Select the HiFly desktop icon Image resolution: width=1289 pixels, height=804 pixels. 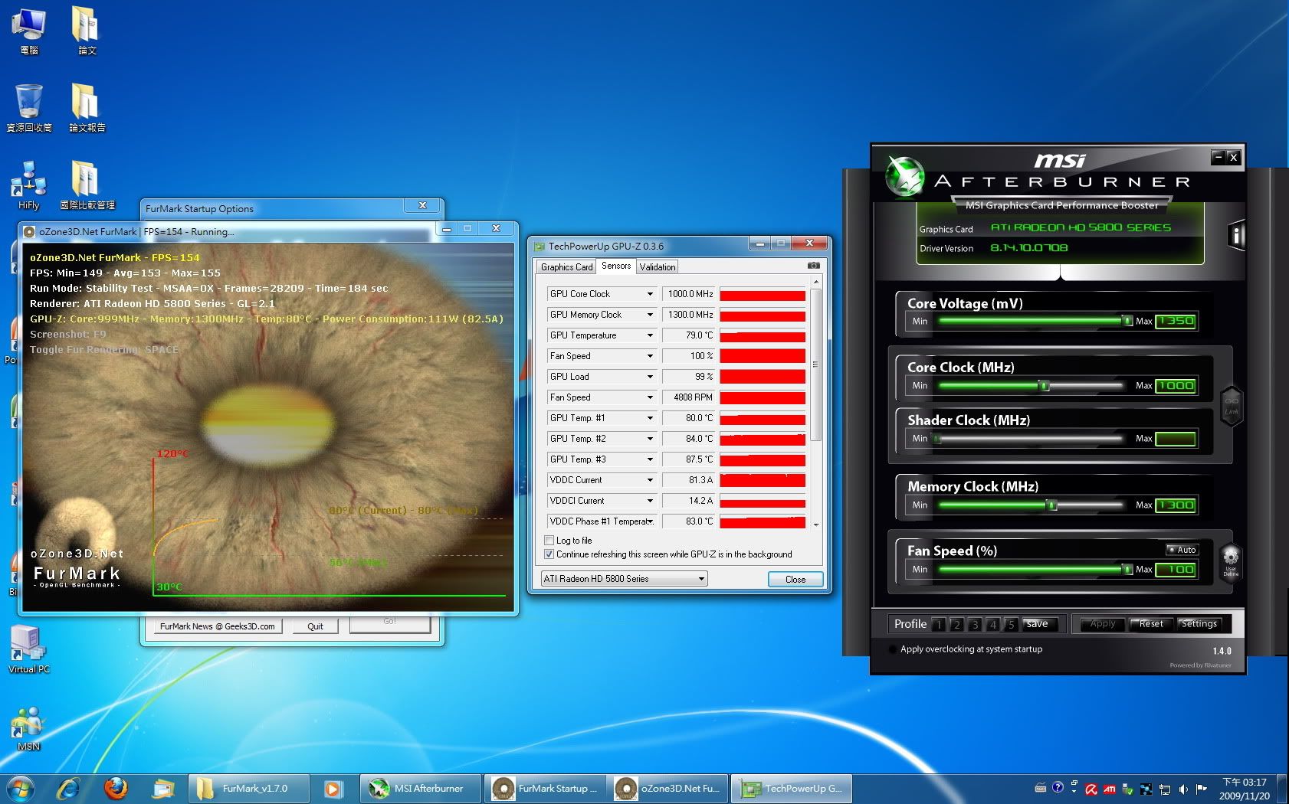[29, 185]
